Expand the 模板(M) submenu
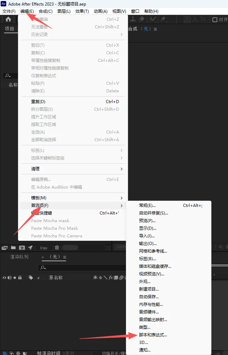 73,198
